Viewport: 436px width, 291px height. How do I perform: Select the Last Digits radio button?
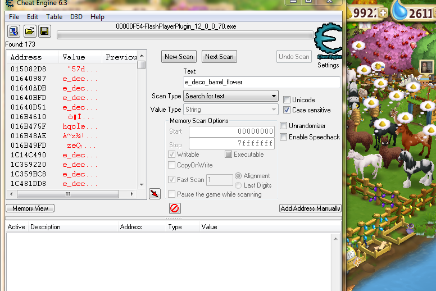pyautogui.click(x=238, y=185)
